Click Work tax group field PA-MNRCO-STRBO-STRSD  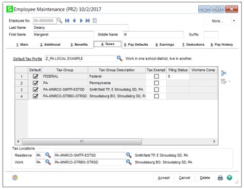point(90,162)
